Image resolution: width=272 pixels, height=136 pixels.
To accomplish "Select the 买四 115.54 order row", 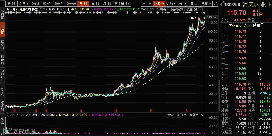I will [x=246, y=73].
